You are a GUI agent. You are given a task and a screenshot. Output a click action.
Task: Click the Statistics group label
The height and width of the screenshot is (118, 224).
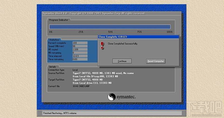pyautogui.click(x=54, y=40)
